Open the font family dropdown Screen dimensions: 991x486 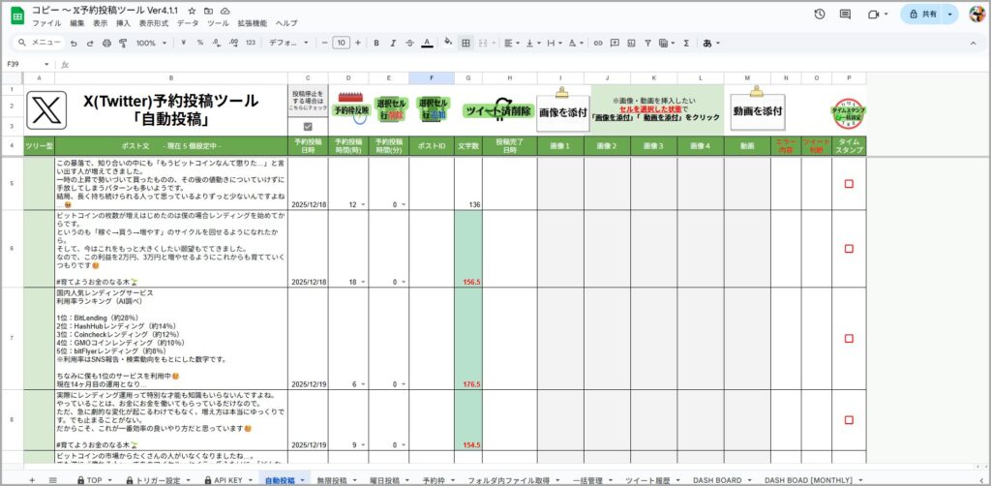(x=286, y=43)
